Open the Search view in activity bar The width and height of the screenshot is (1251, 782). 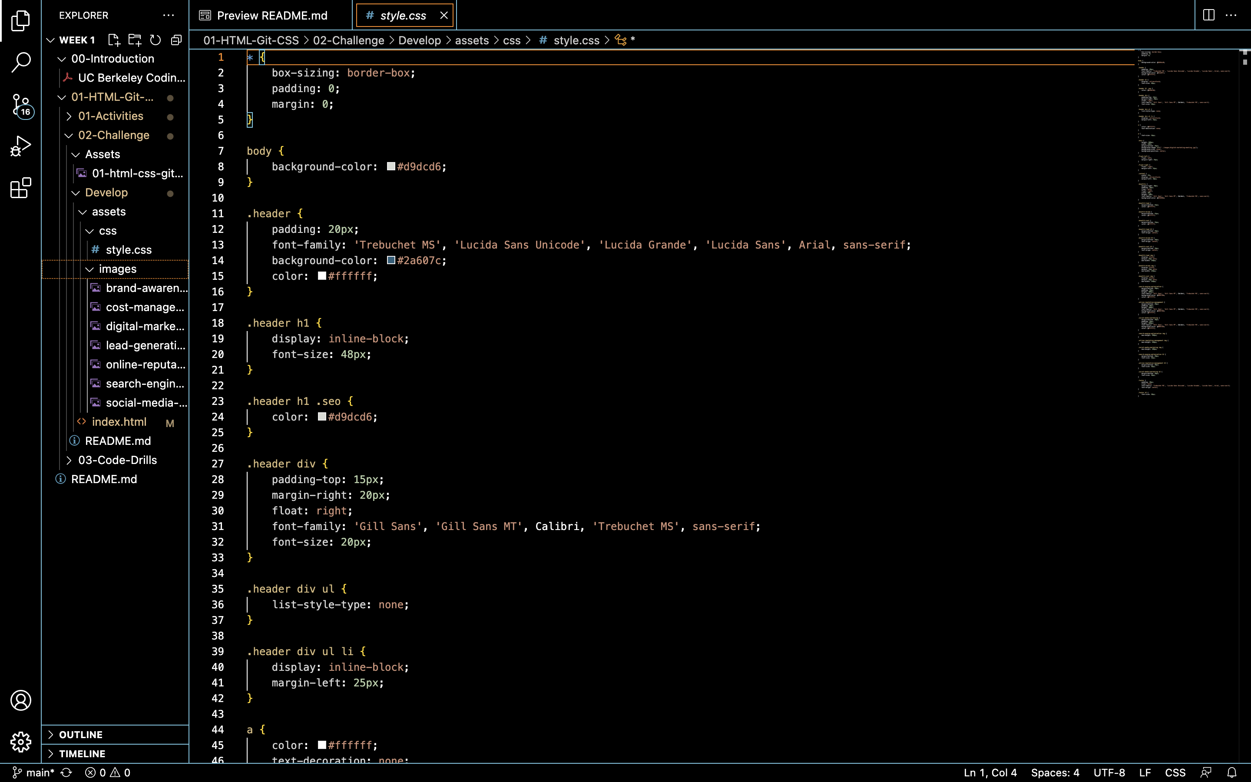coord(21,62)
